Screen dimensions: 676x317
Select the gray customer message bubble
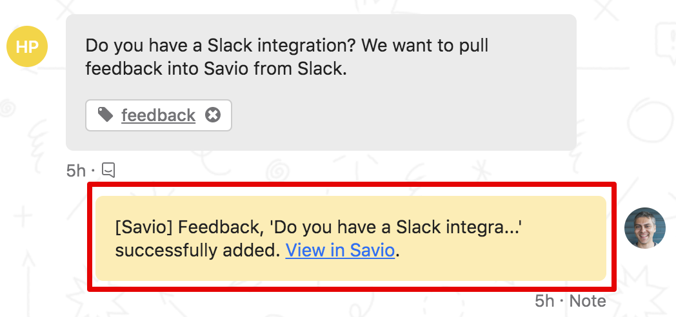pos(321,82)
